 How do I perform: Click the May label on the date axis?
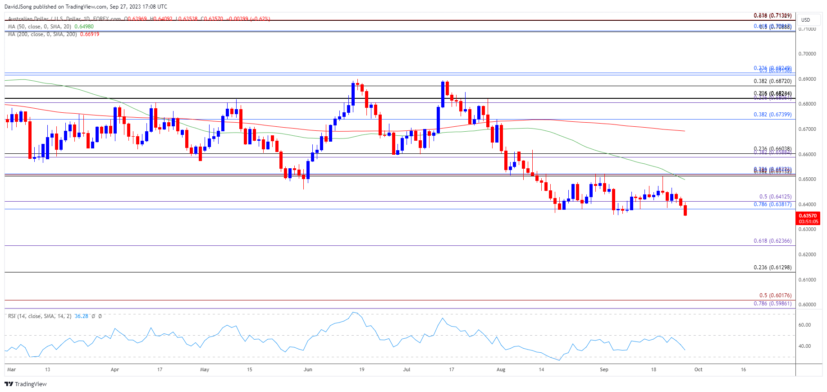205,369
